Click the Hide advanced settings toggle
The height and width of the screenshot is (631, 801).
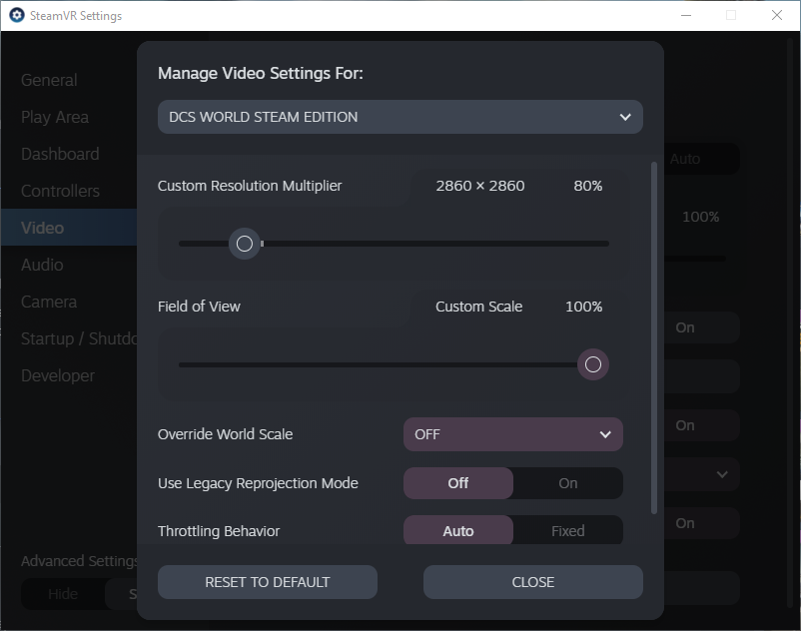click(x=63, y=594)
